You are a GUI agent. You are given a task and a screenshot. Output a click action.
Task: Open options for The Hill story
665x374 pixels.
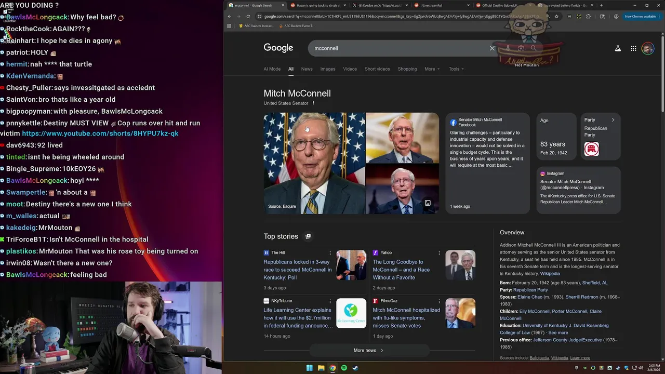pyautogui.click(x=330, y=253)
